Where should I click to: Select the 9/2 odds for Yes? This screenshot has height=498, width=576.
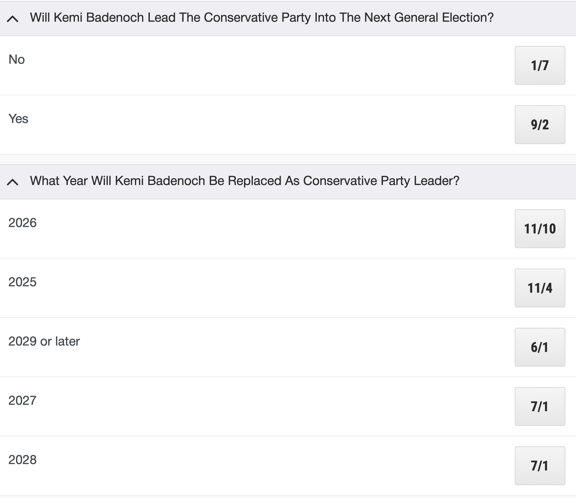click(x=540, y=125)
